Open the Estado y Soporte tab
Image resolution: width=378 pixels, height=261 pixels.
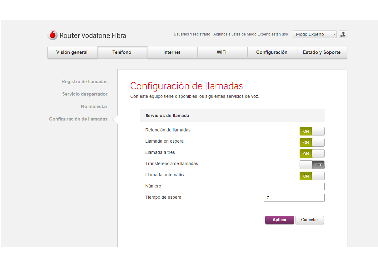coord(322,52)
